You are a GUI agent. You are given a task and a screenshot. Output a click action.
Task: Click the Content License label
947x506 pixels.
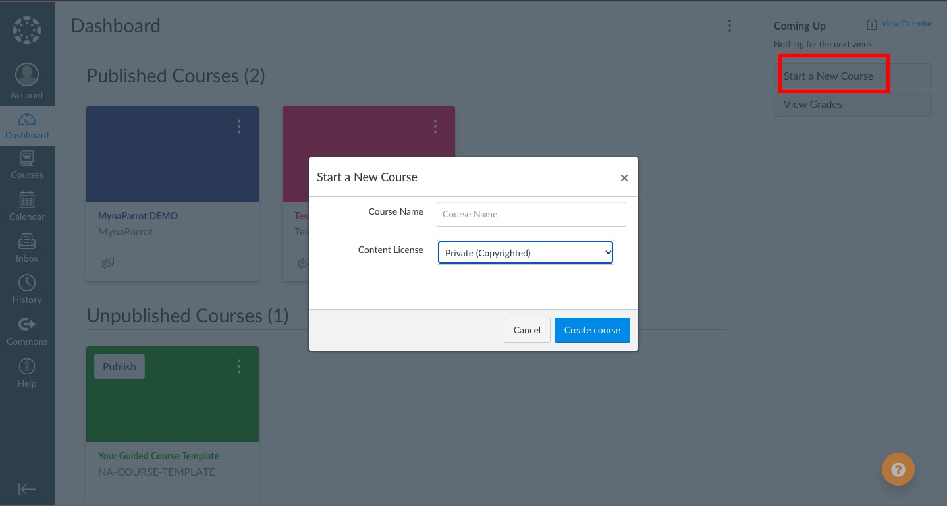tap(391, 250)
